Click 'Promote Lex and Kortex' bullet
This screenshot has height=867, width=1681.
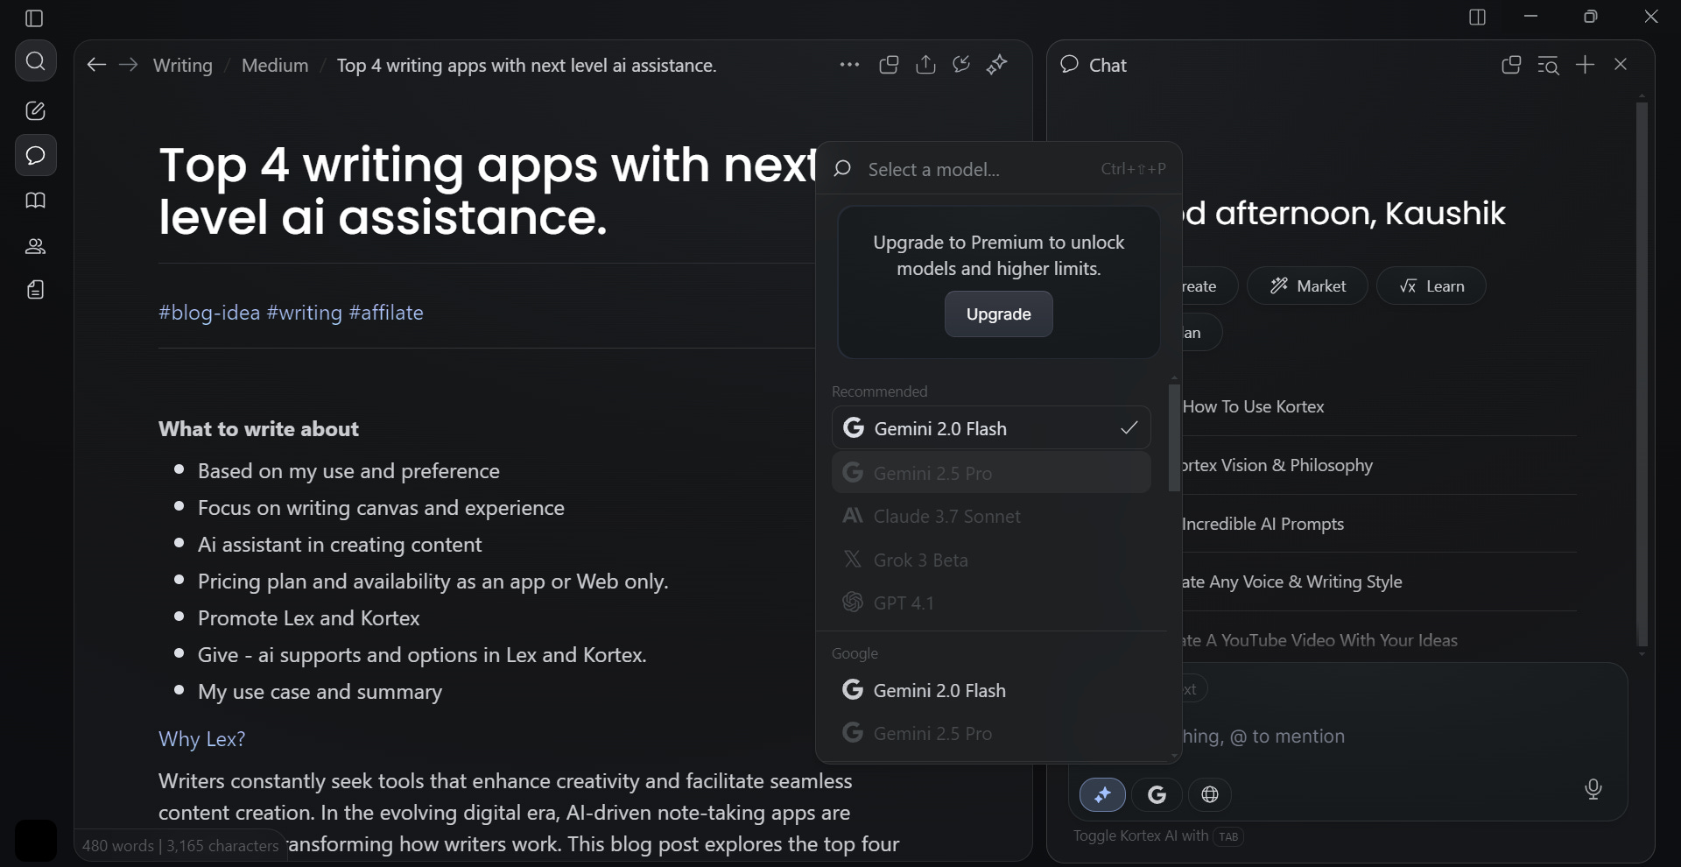[309, 618]
